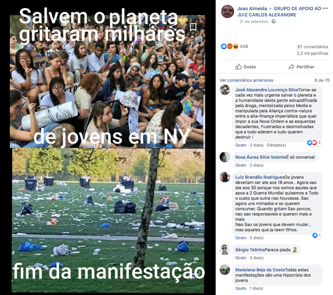Expand Ver comentários anteriores
Image resolution: width=333 pixels, height=295 pixels.
tap(246, 80)
